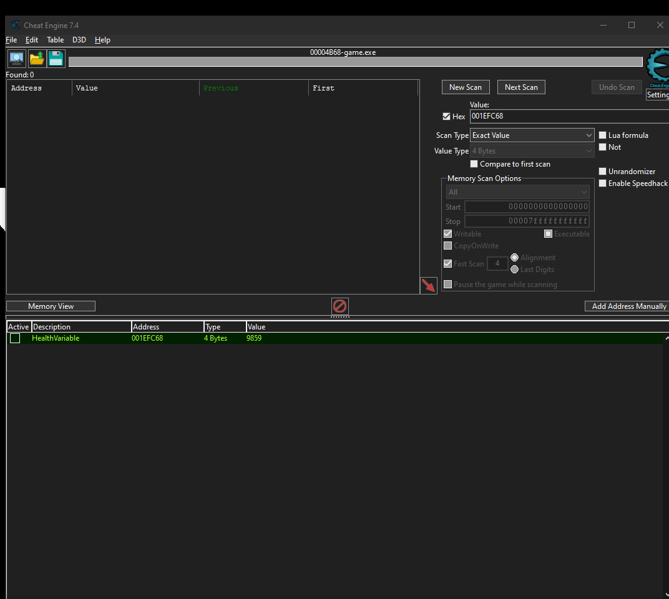Image resolution: width=669 pixels, height=599 pixels.
Task: Click the address list scroll up arrow
Action: 666,338
